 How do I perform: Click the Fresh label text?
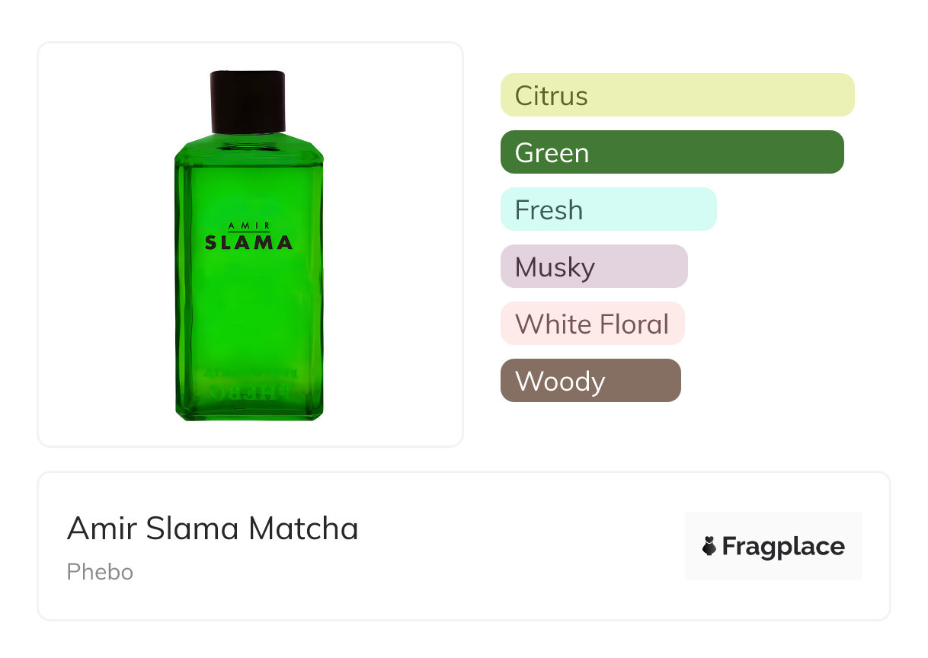click(549, 210)
